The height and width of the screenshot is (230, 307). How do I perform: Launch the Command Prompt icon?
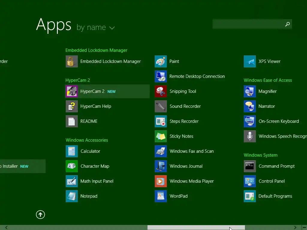(250, 166)
